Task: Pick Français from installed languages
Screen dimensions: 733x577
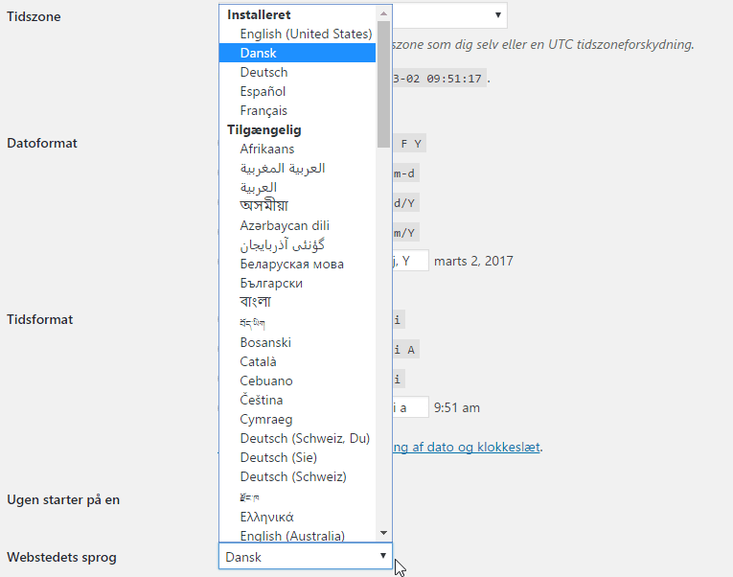Action: tap(263, 110)
